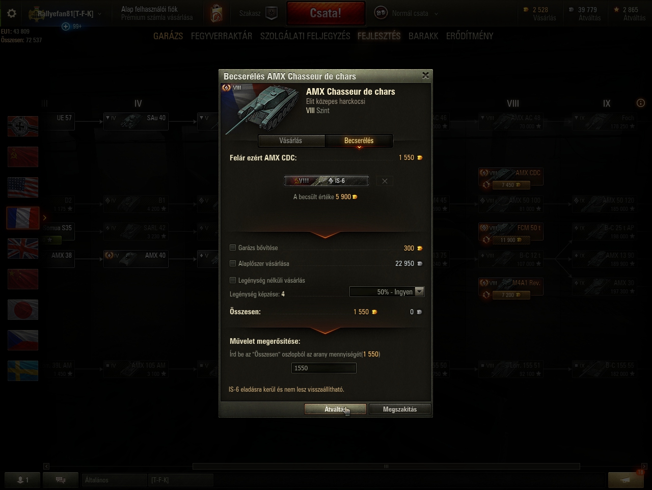Open the crew training 50% - Ingyen dropdown
The image size is (652, 490).
387,292
